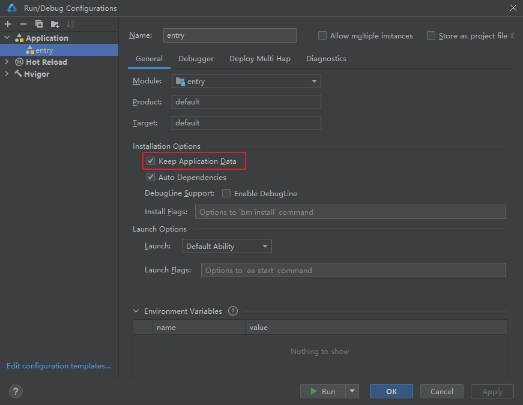523x405 pixels.
Task: Add a new configuration with plus icon
Action: [x=8, y=24]
